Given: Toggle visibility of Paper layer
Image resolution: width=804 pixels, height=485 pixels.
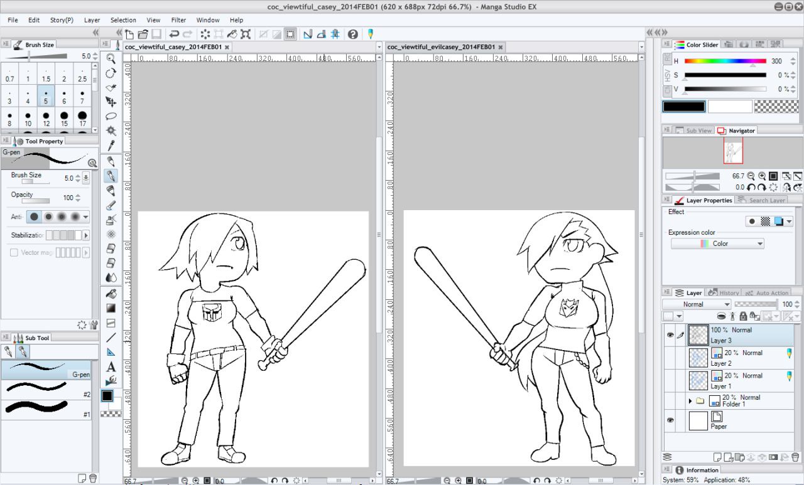Looking at the screenshot, I should 670,421.
